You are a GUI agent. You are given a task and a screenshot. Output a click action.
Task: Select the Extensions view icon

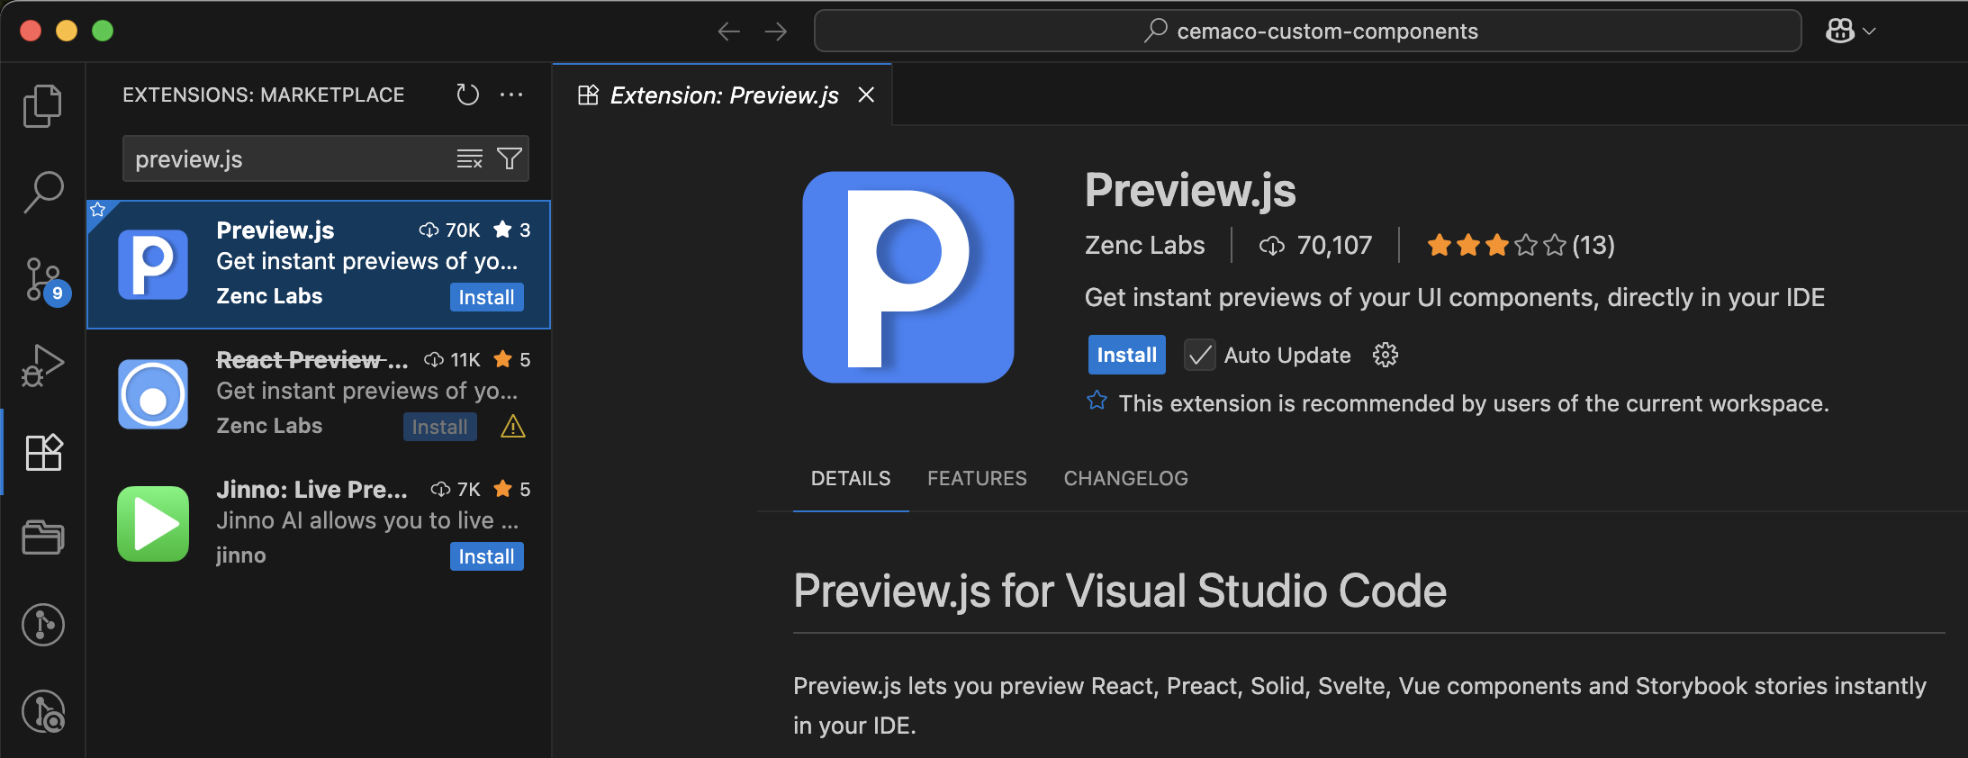43,452
